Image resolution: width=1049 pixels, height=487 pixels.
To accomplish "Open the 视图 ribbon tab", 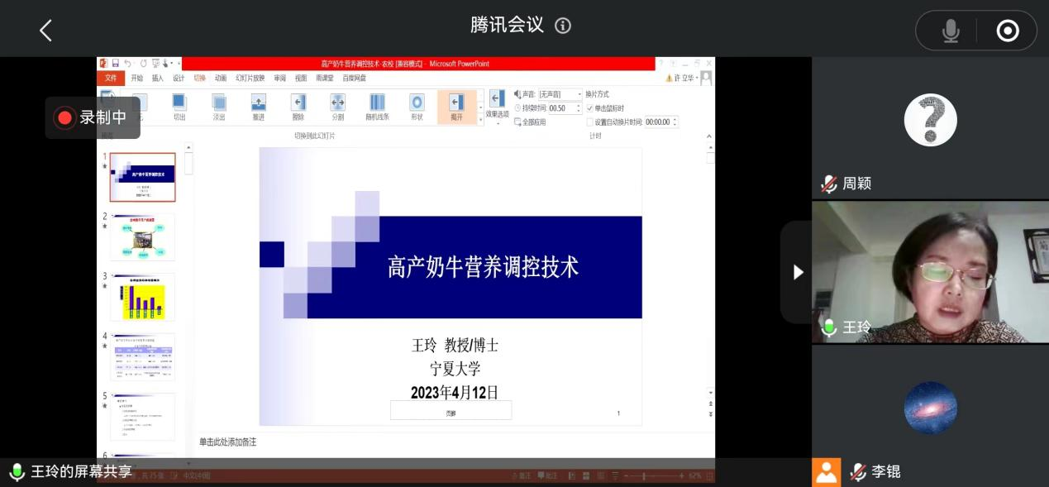I will tap(301, 78).
